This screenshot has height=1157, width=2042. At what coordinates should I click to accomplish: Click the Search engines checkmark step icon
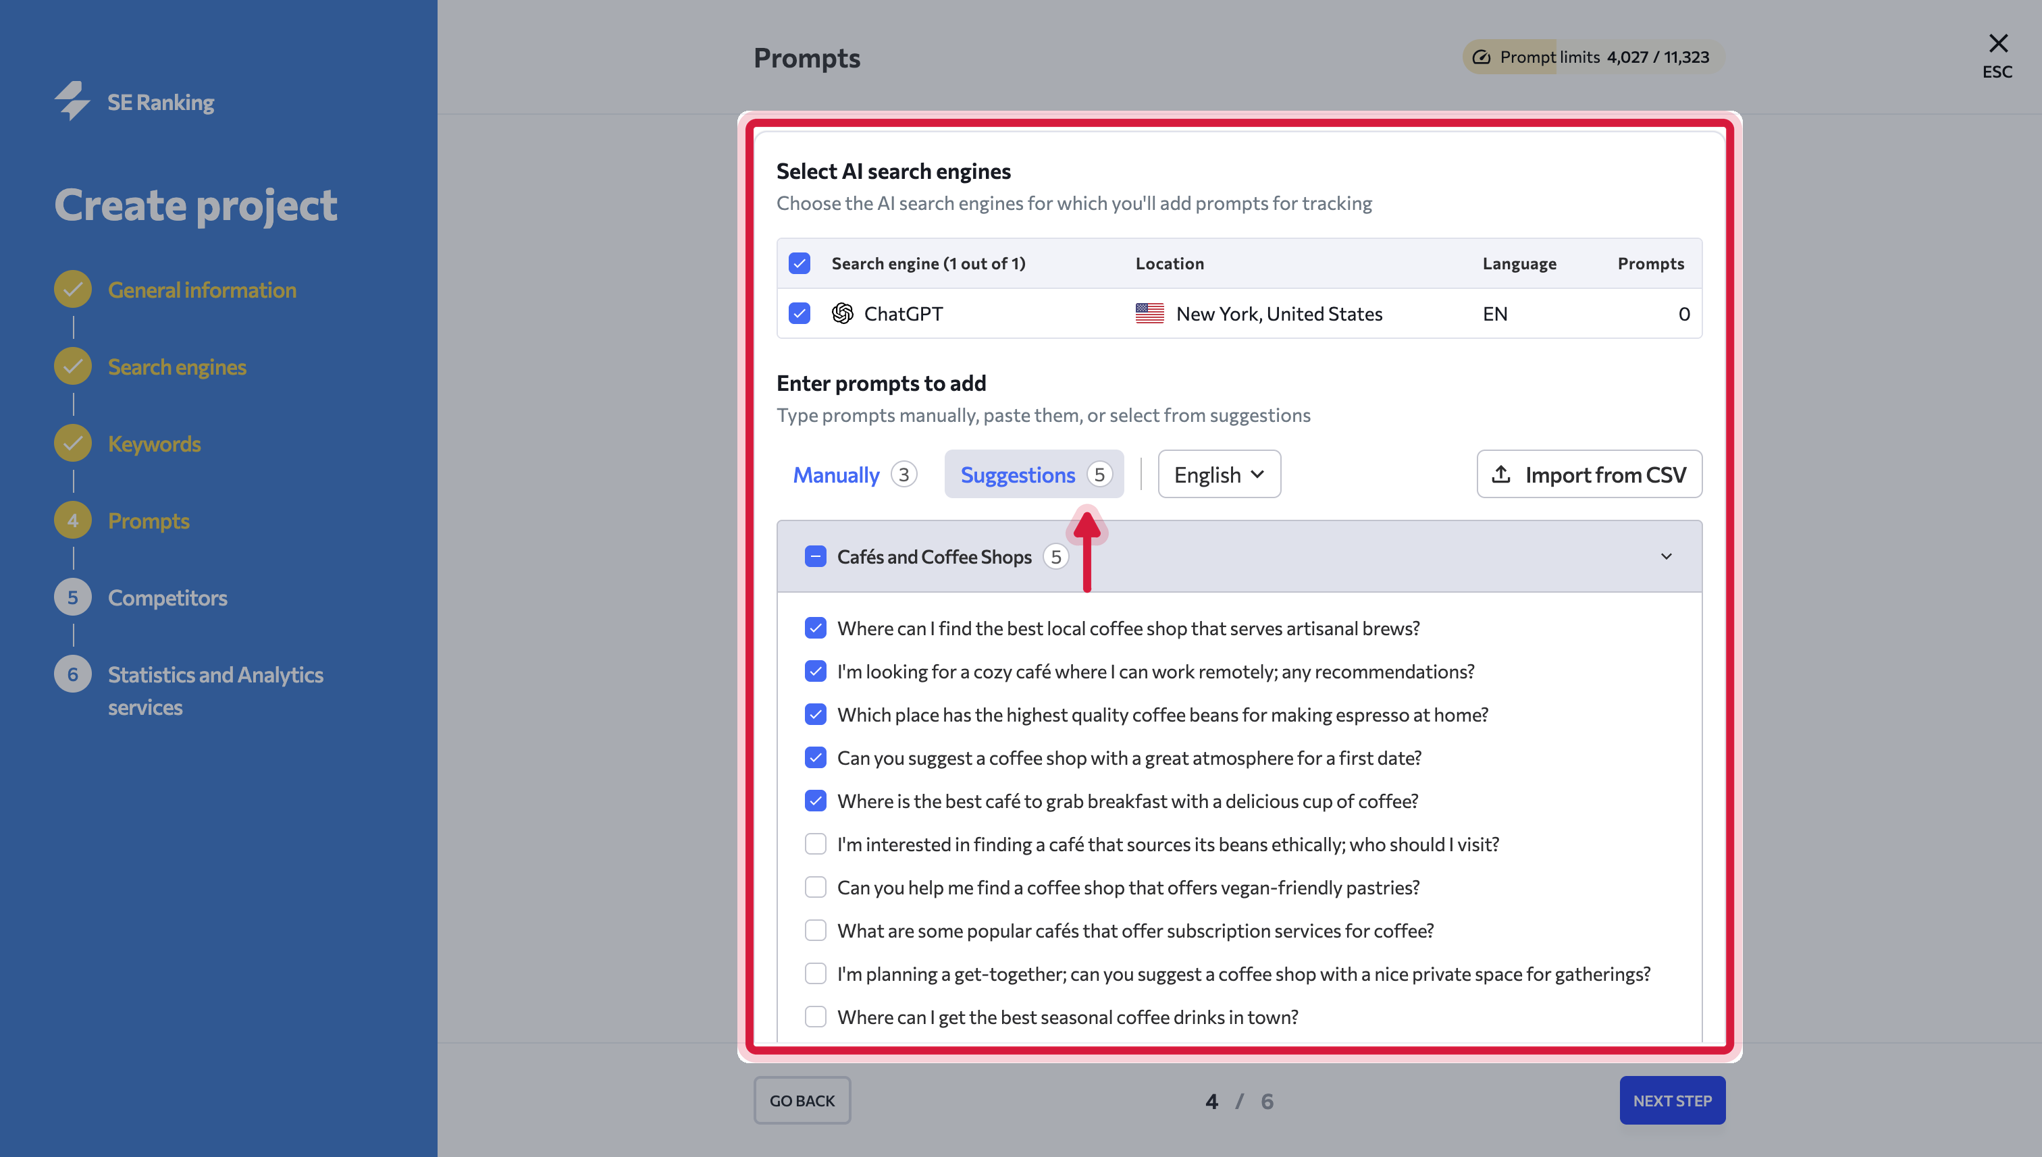72,367
